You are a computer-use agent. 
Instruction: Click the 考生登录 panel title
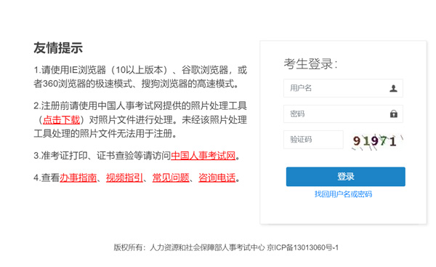pyautogui.click(x=310, y=64)
